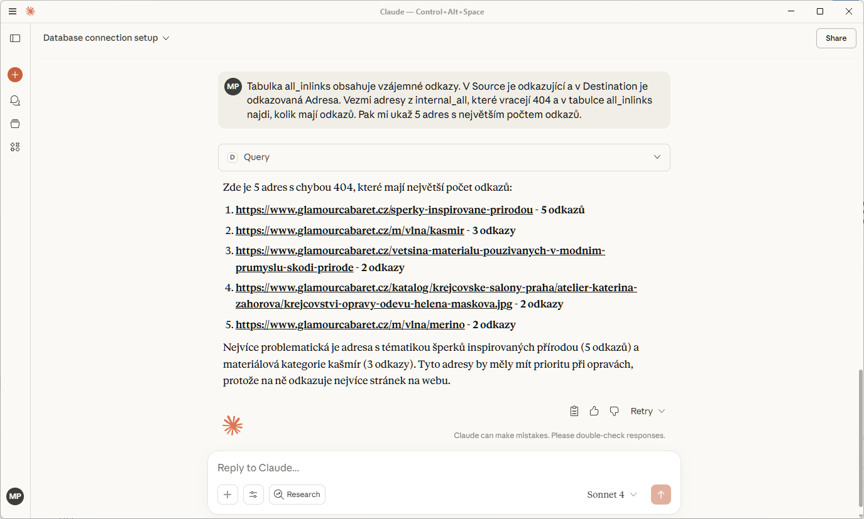Click the attach plus button in composer
Screen dimensions: 864x519
(227, 495)
